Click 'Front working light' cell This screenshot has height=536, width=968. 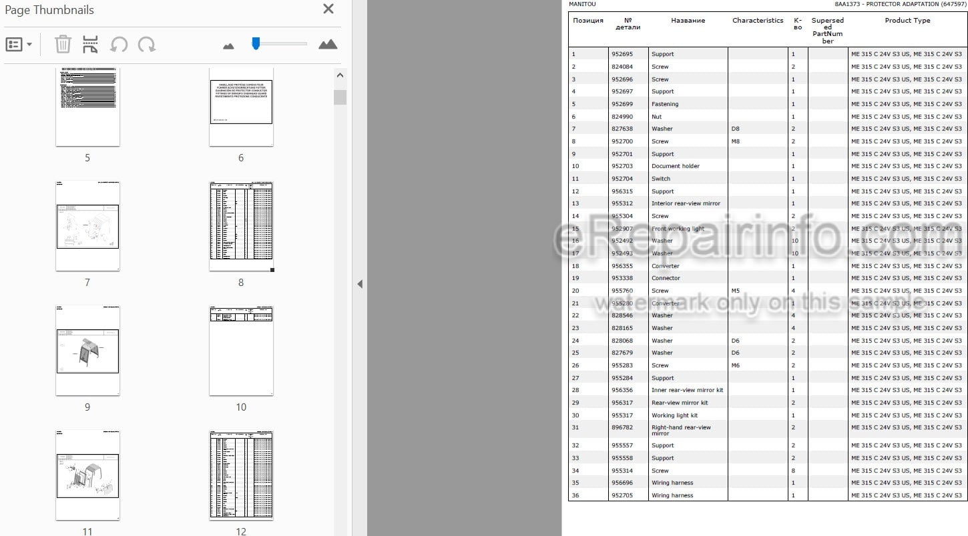tap(678, 229)
